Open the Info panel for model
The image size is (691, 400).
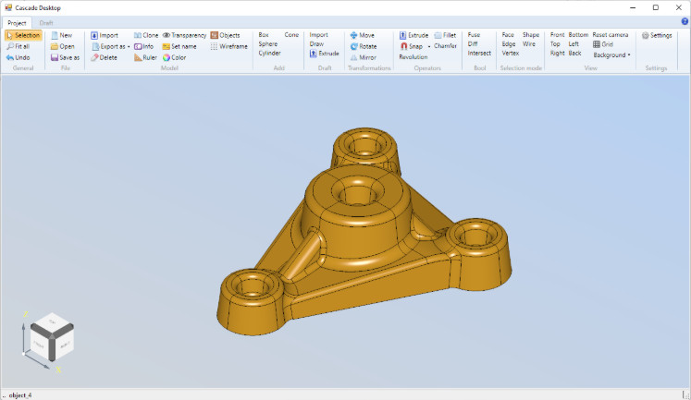tap(144, 46)
